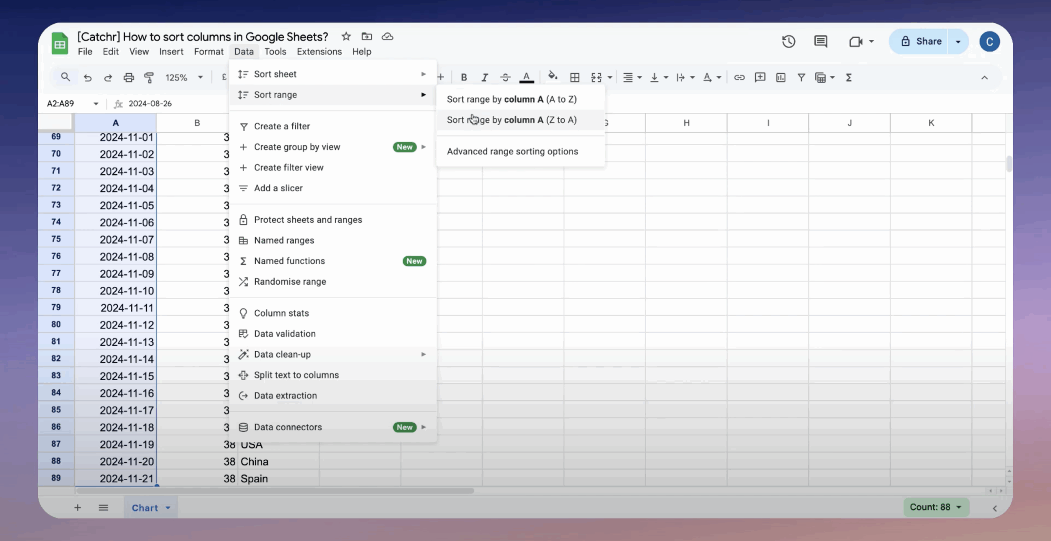Image resolution: width=1051 pixels, height=541 pixels.
Task: Click the version history clock icon
Action: click(788, 41)
